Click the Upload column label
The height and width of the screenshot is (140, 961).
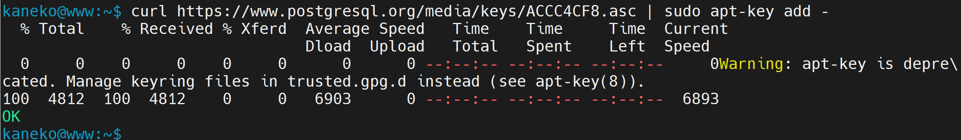tap(397, 47)
